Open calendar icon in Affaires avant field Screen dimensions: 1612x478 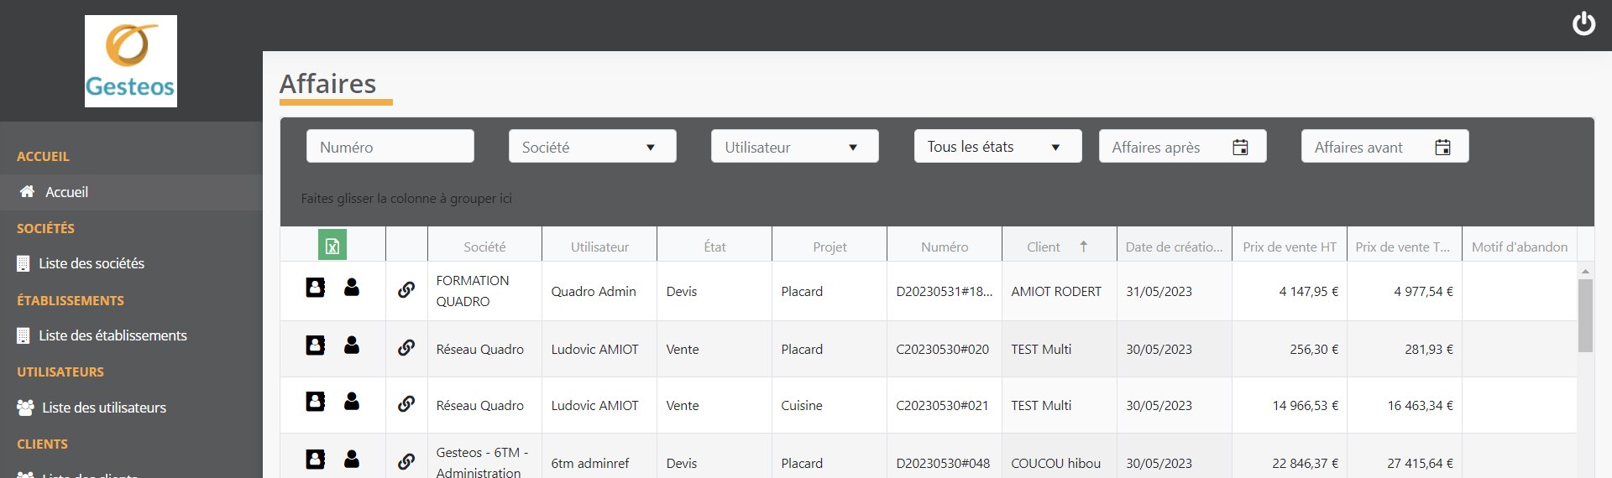tap(1442, 148)
